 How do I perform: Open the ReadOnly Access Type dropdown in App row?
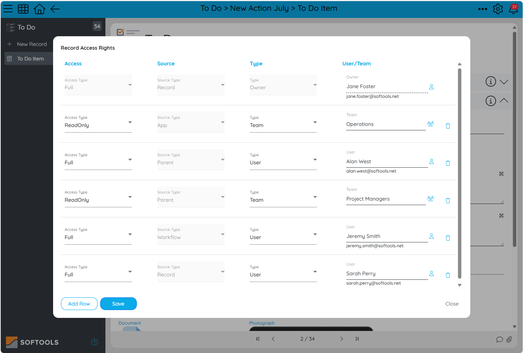130,122
